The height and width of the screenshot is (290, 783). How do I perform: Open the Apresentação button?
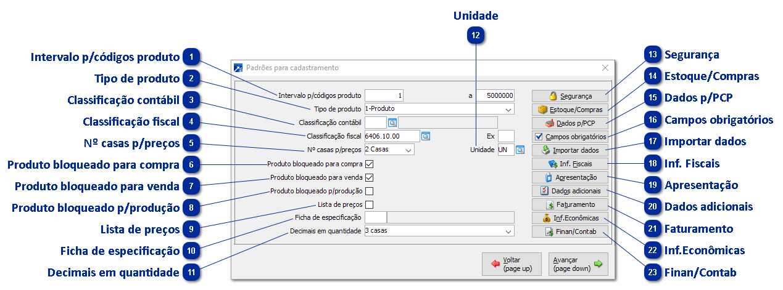570,177
